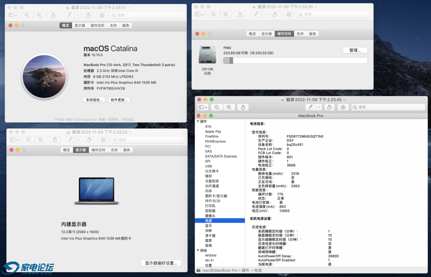This screenshot has width=431, height=277.
Task: Rotate the image in the 2.33.35 window
Action: pyautogui.click(x=275, y=14)
